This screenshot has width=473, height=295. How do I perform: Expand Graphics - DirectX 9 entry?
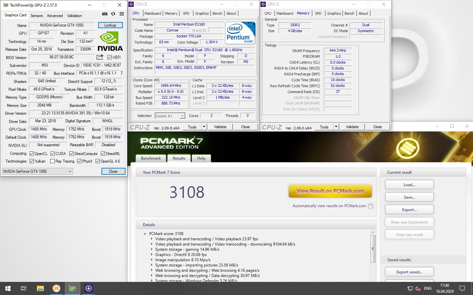click(x=151, y=255)
